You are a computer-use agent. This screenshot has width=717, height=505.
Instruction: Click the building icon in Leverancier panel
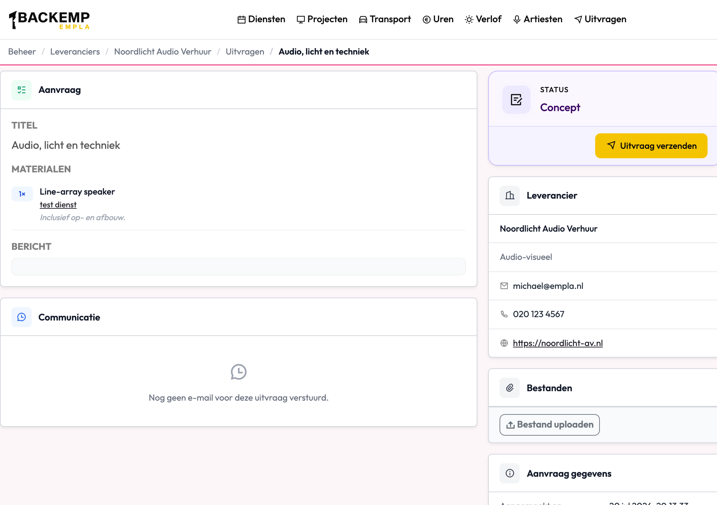510,196
